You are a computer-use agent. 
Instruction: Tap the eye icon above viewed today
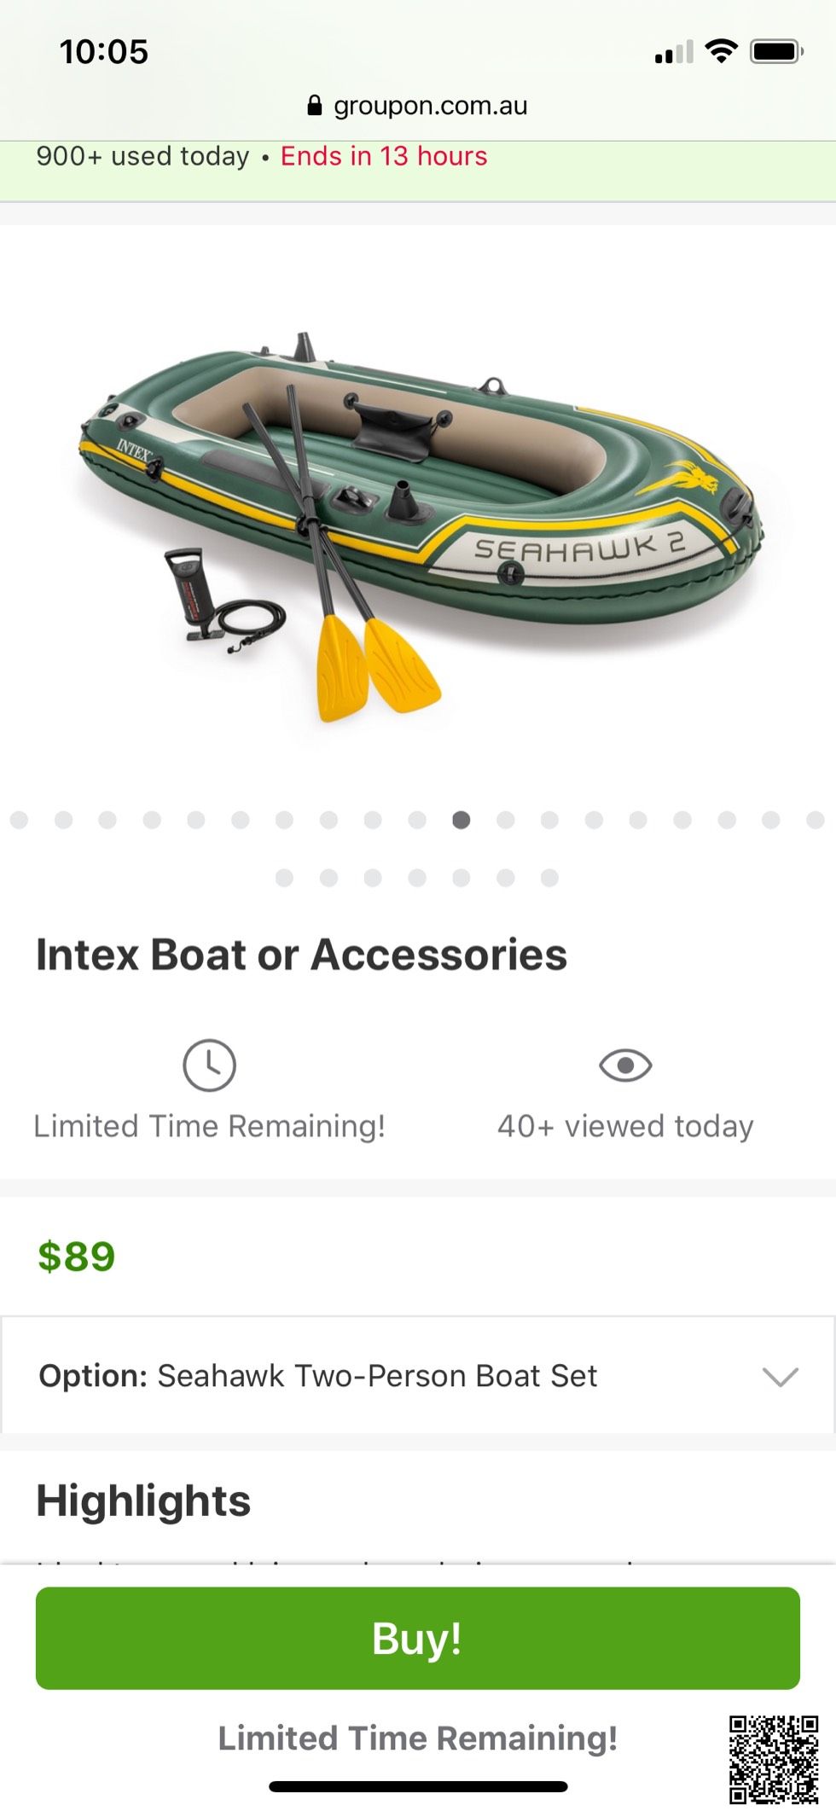pos(625,1065)
